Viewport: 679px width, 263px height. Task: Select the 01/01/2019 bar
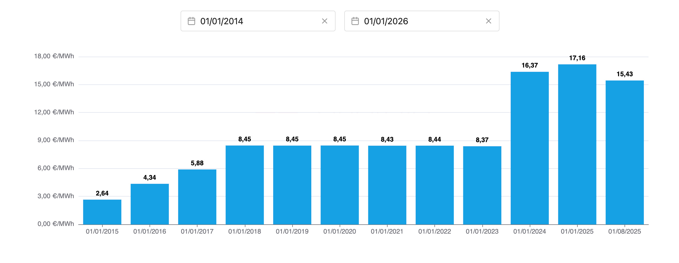(x=292, y=185)
